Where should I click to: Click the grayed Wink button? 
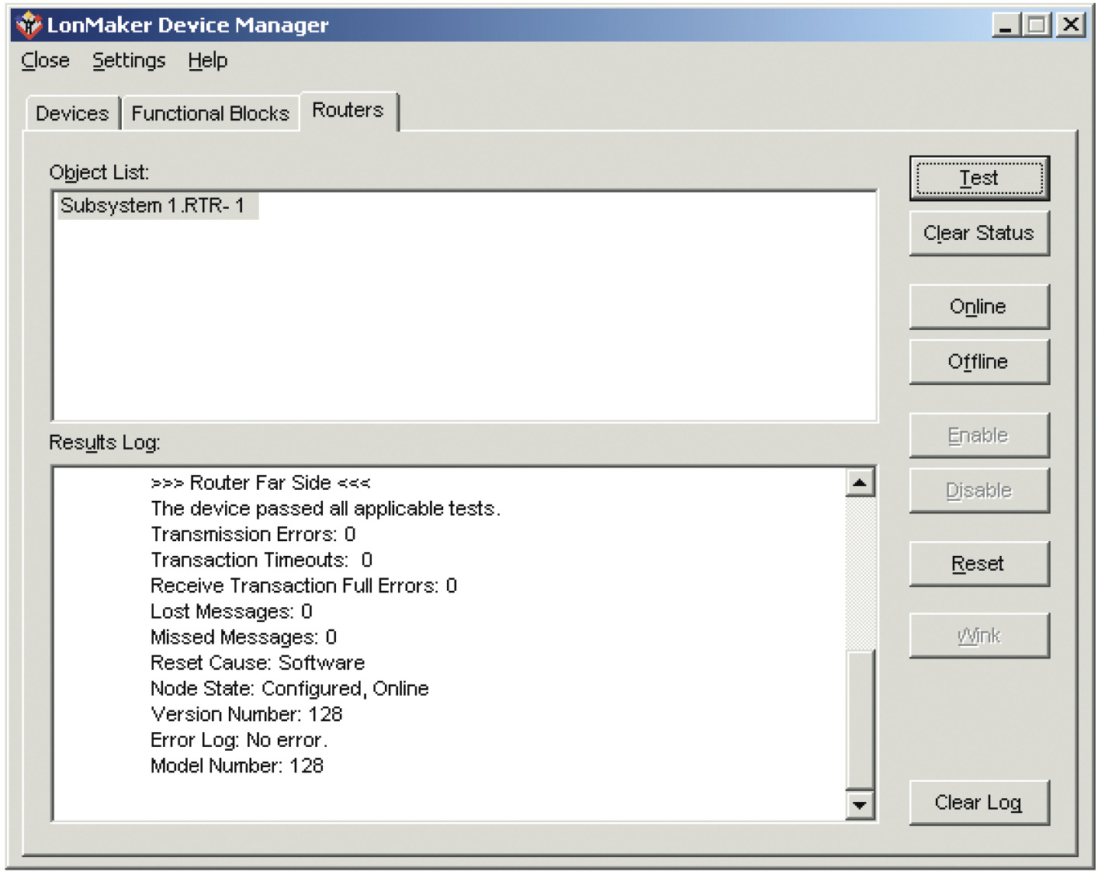(979, 636)
